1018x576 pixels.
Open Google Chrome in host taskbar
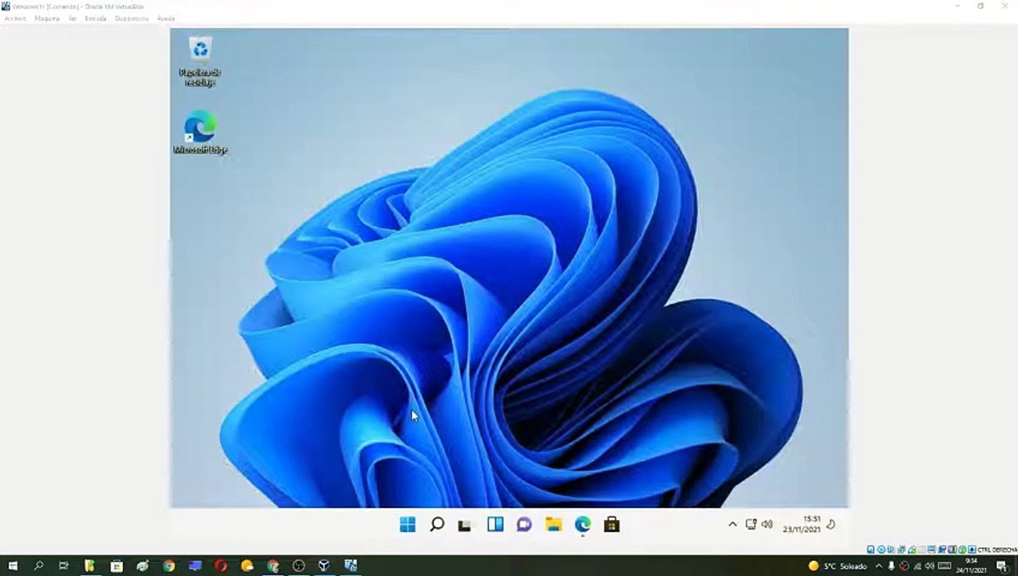coord(169,566)
